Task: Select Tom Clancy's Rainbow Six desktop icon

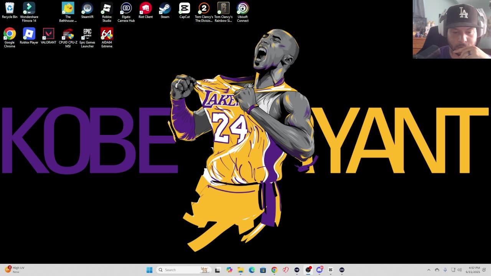Action: [223, 12]
